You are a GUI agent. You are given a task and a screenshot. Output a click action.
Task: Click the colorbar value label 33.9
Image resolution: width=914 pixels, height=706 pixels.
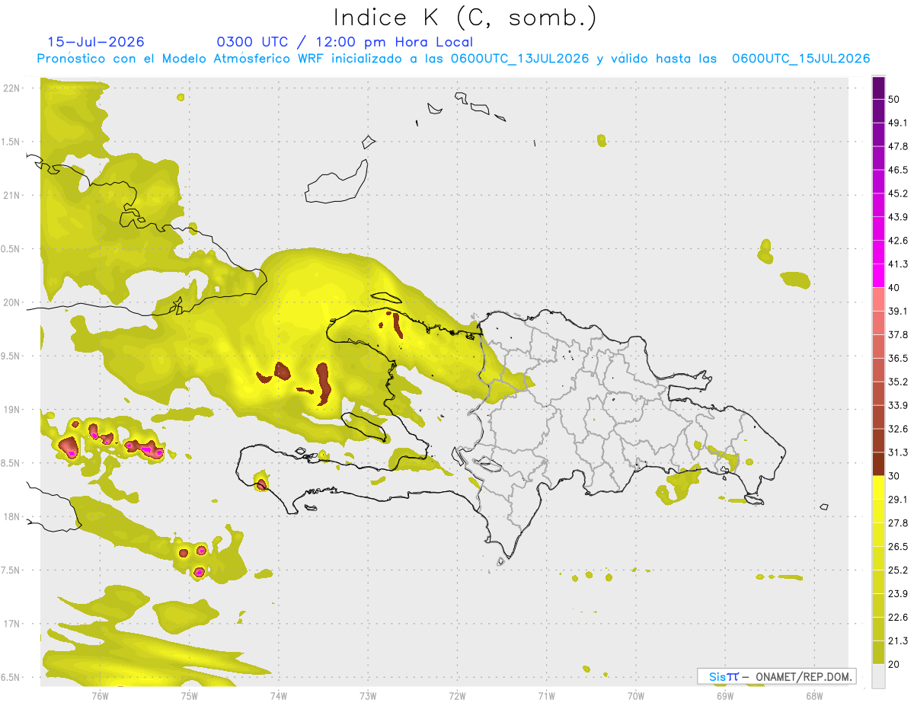[898, 405]
